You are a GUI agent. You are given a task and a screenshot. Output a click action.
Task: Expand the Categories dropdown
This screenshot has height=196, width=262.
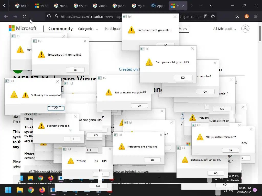[x=88, y=29]
